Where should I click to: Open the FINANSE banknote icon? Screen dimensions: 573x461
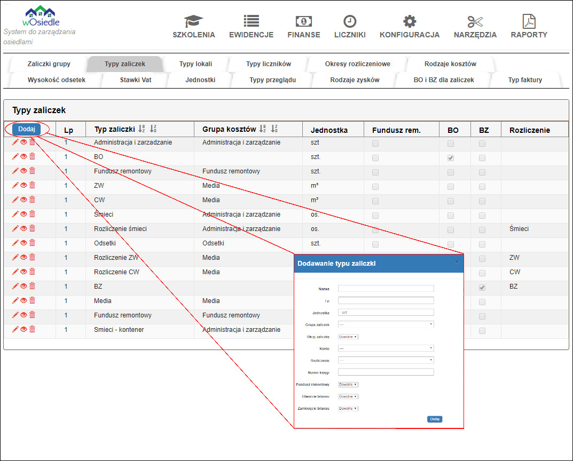point(304,21)
